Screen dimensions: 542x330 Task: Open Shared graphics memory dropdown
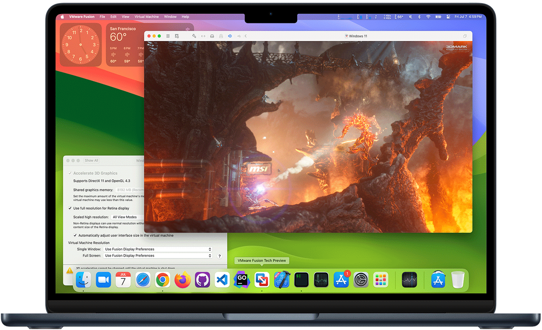(130, 190)
